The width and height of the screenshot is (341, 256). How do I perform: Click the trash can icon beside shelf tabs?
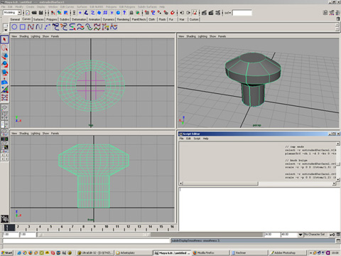pyautogui.click(x=338, y=19)
